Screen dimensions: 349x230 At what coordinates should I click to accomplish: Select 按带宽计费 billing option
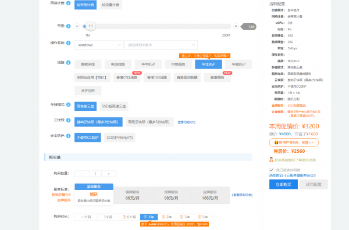(x=86, y=5)
